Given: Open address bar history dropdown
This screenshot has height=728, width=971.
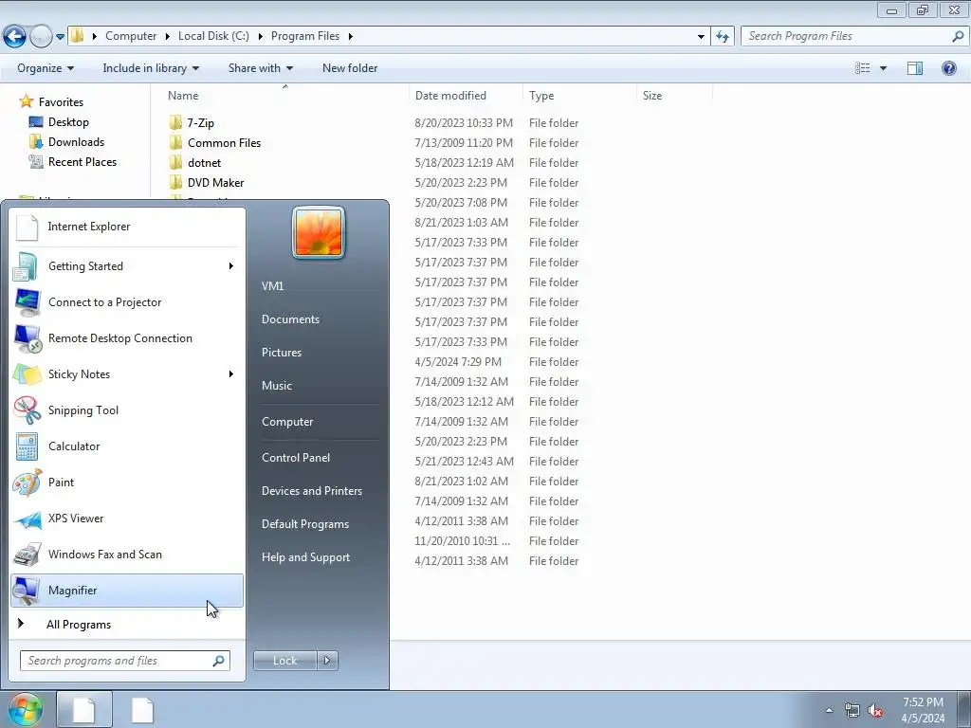Looking at the screenshot, I should (x=701, y=37).
